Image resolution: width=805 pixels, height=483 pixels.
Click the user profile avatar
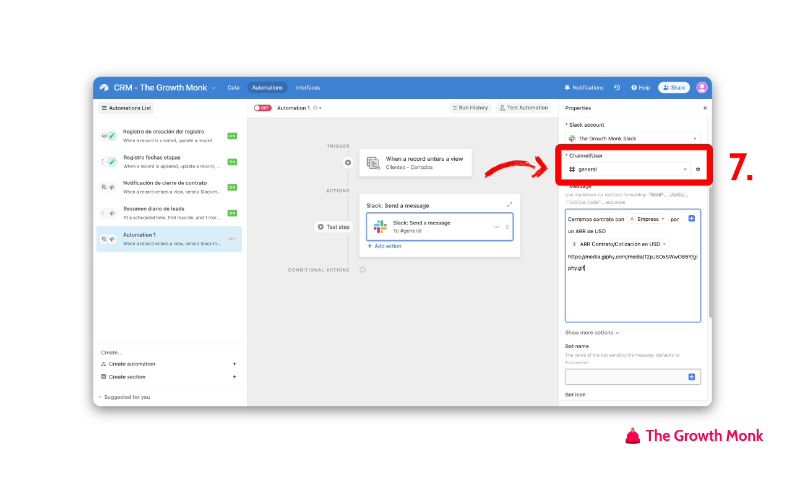tap(702, 88)
